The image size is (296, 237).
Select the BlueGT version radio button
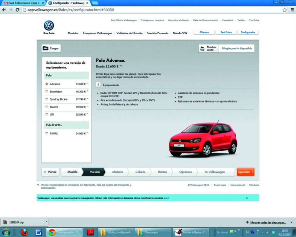tap(47, 107)
